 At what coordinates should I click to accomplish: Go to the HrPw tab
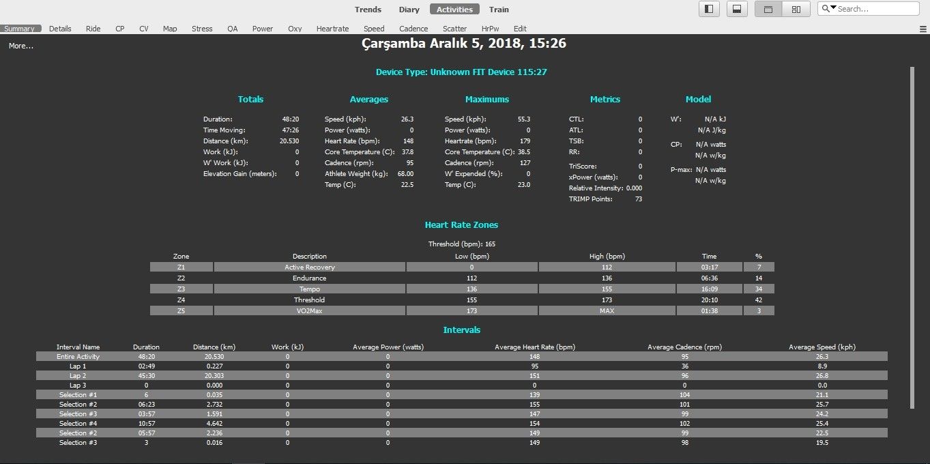(x=489, y=29)
